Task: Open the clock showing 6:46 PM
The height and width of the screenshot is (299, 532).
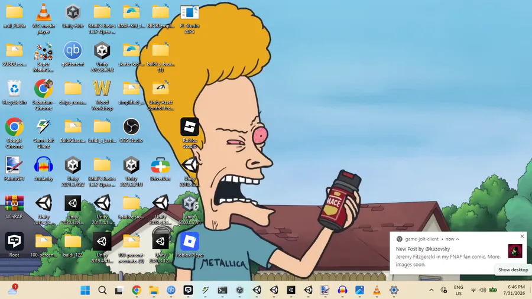Action: [x=514, y=290]
